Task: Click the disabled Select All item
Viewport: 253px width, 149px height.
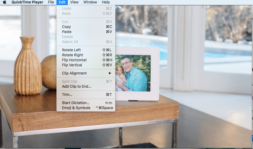Action: point(86,42)
